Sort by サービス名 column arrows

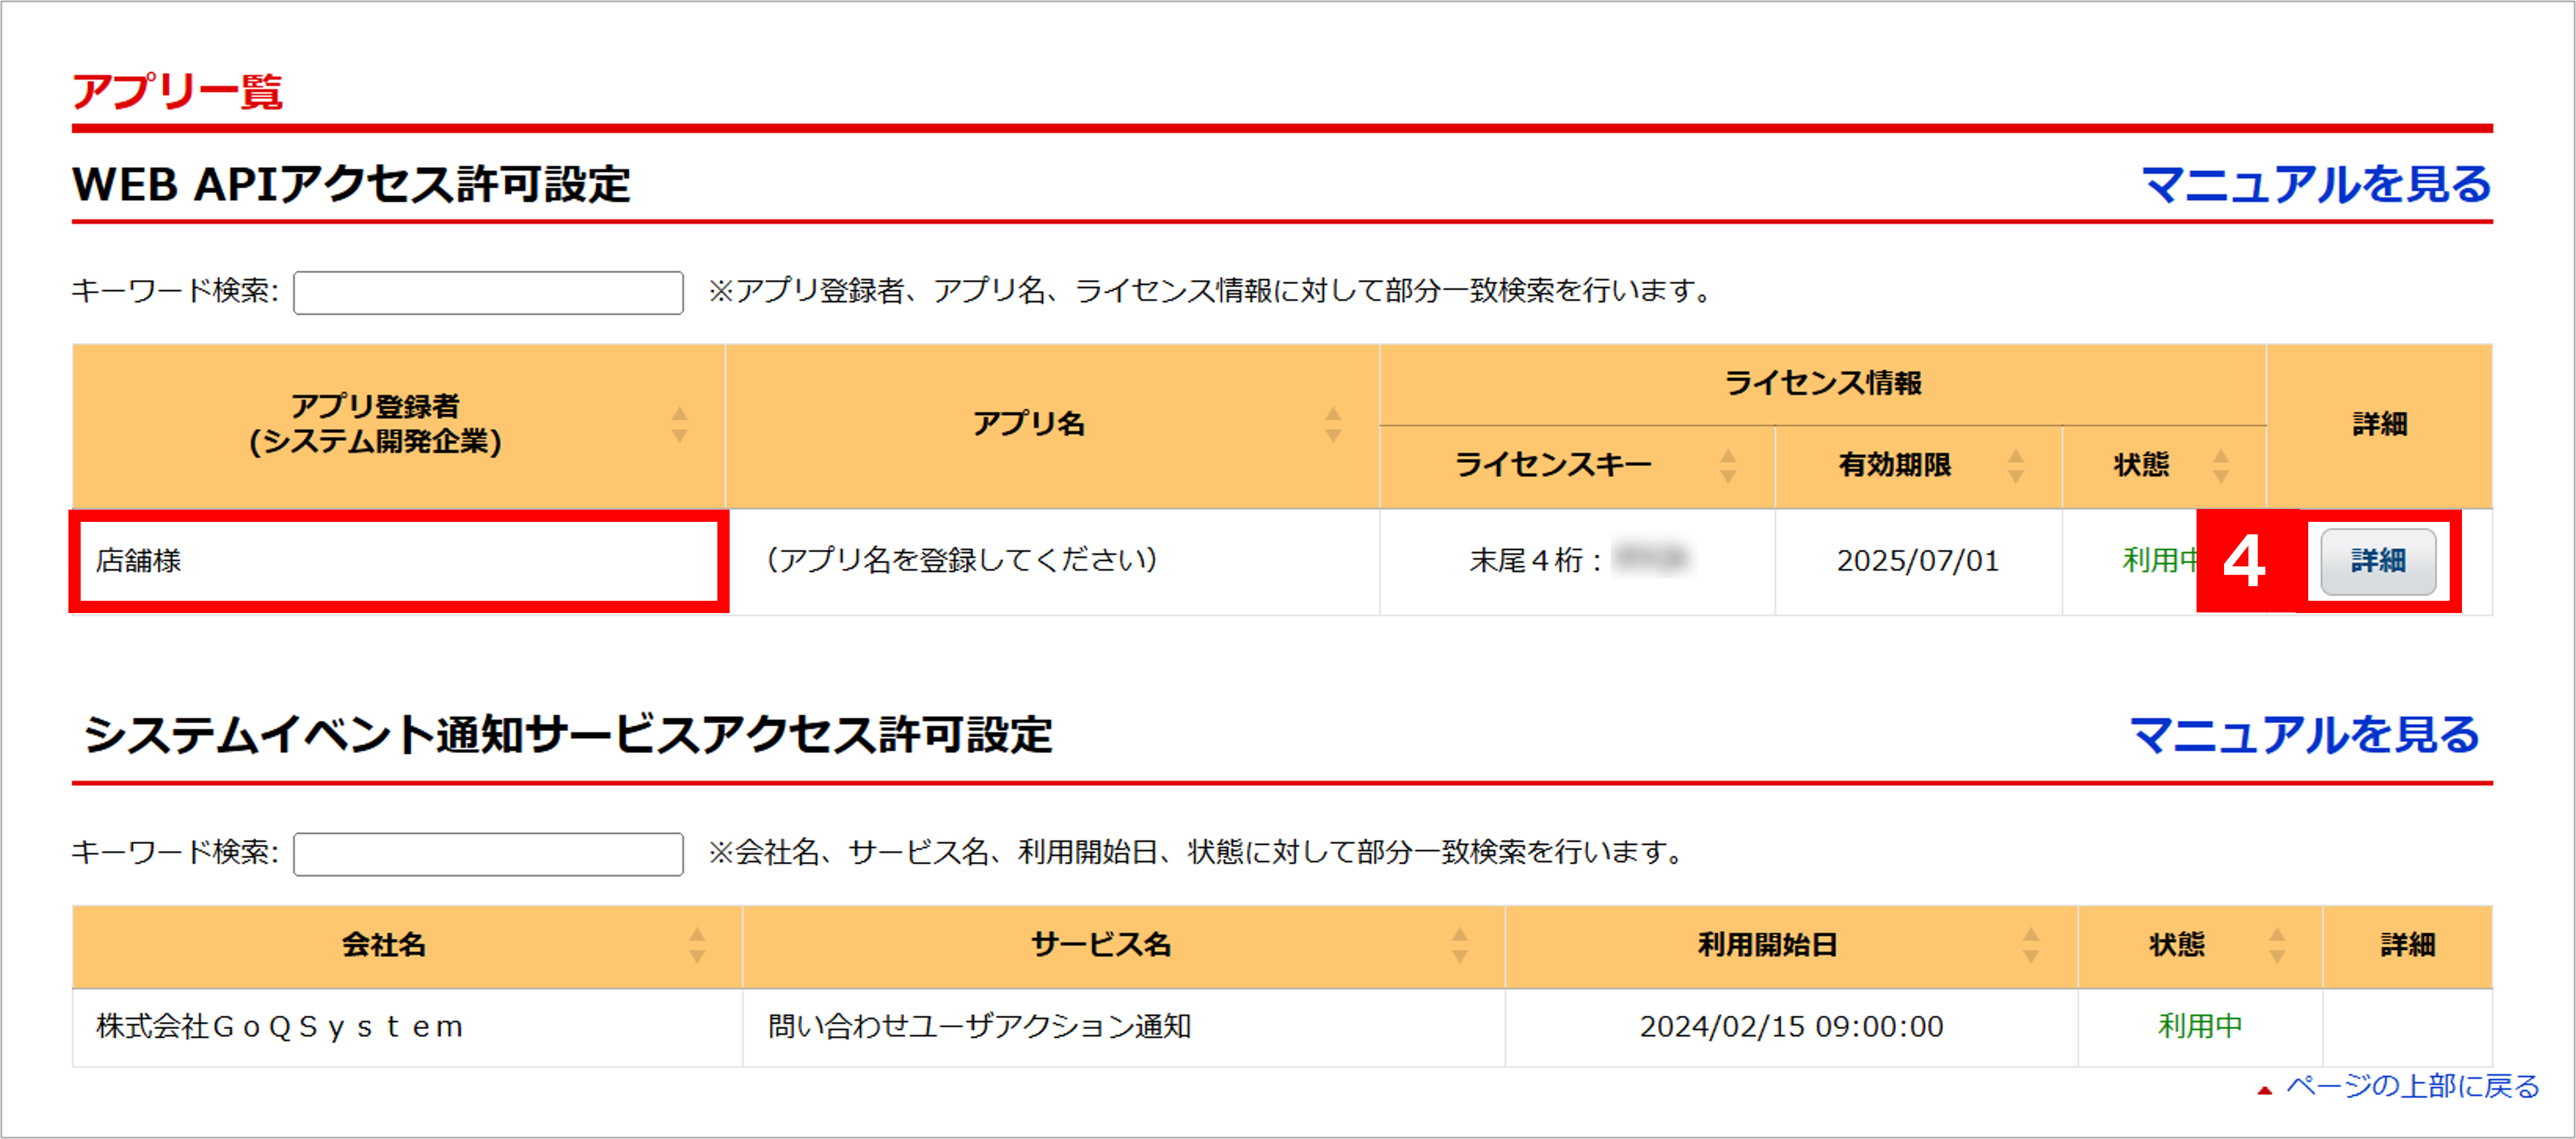[1459, 945]
